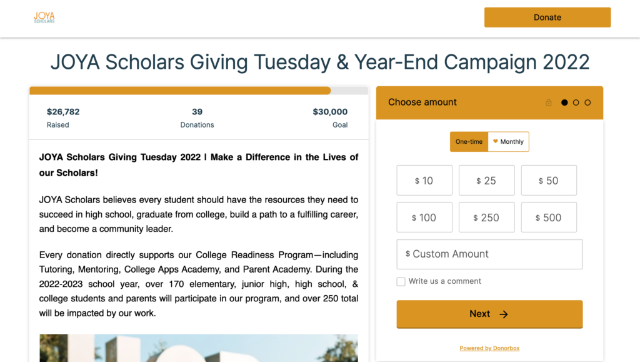Screen dimensions: 640x362
Task: Select the first step indicator dot
Action: pos(564,102)
